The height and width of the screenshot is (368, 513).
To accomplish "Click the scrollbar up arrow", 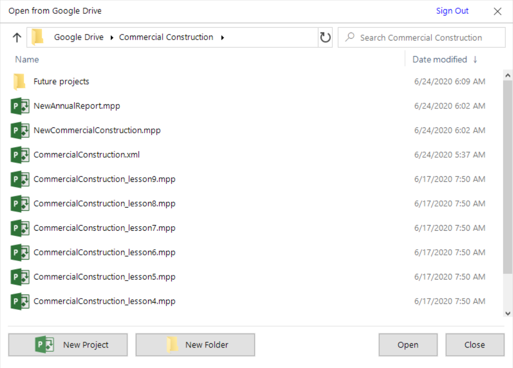I will 508,76.
